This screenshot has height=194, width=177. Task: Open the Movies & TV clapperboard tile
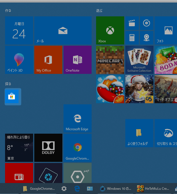pos(132,23)
